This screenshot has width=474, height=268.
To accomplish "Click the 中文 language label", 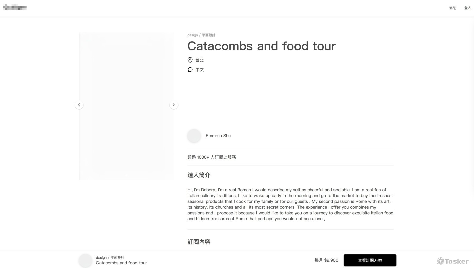I will click(200, 70).
